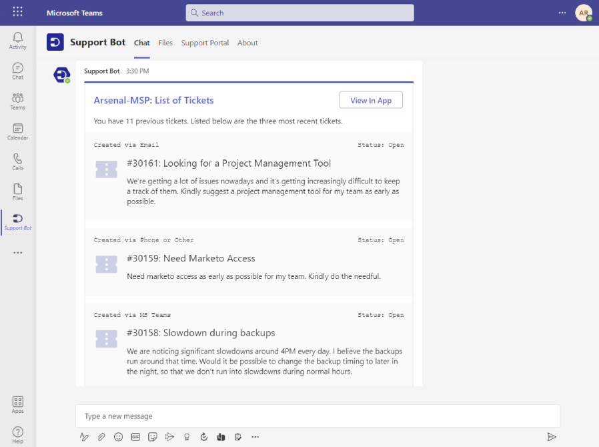Open Teams from the sidebar
This screenshot has width=599, height=447.
tap(17, 101)
